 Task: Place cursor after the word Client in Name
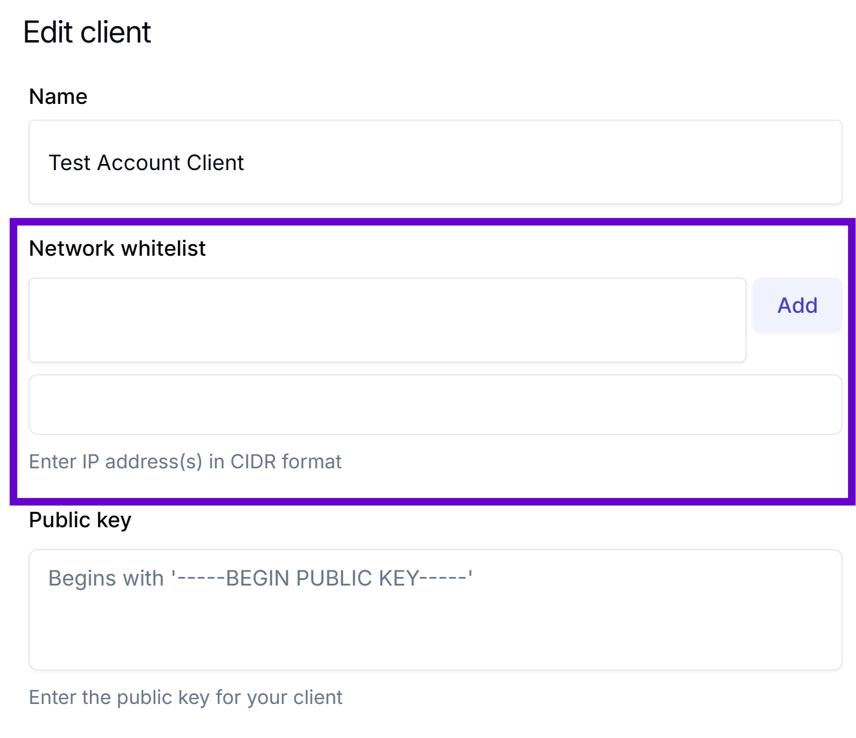point(245,163)
